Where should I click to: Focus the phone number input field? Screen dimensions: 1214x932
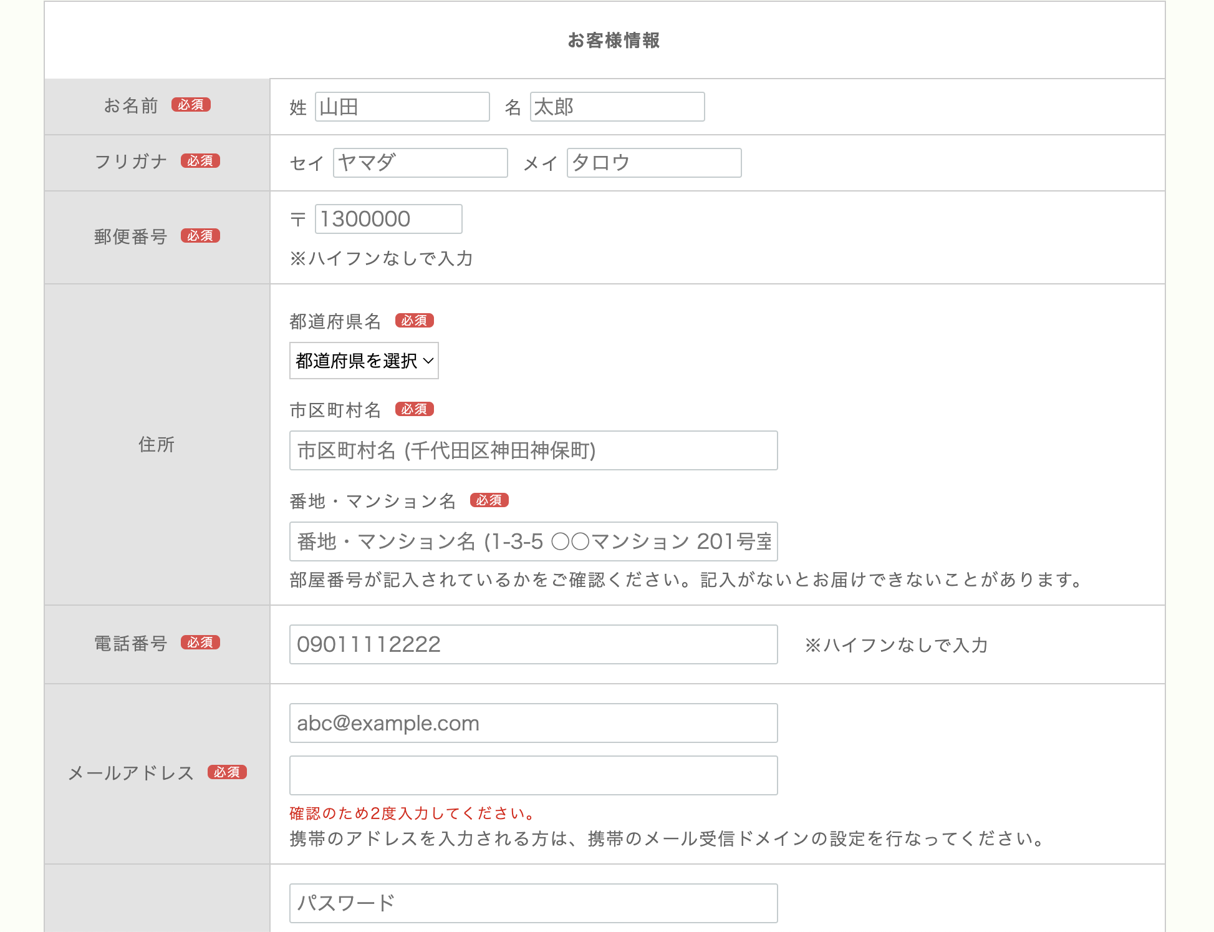click(534, 644)
